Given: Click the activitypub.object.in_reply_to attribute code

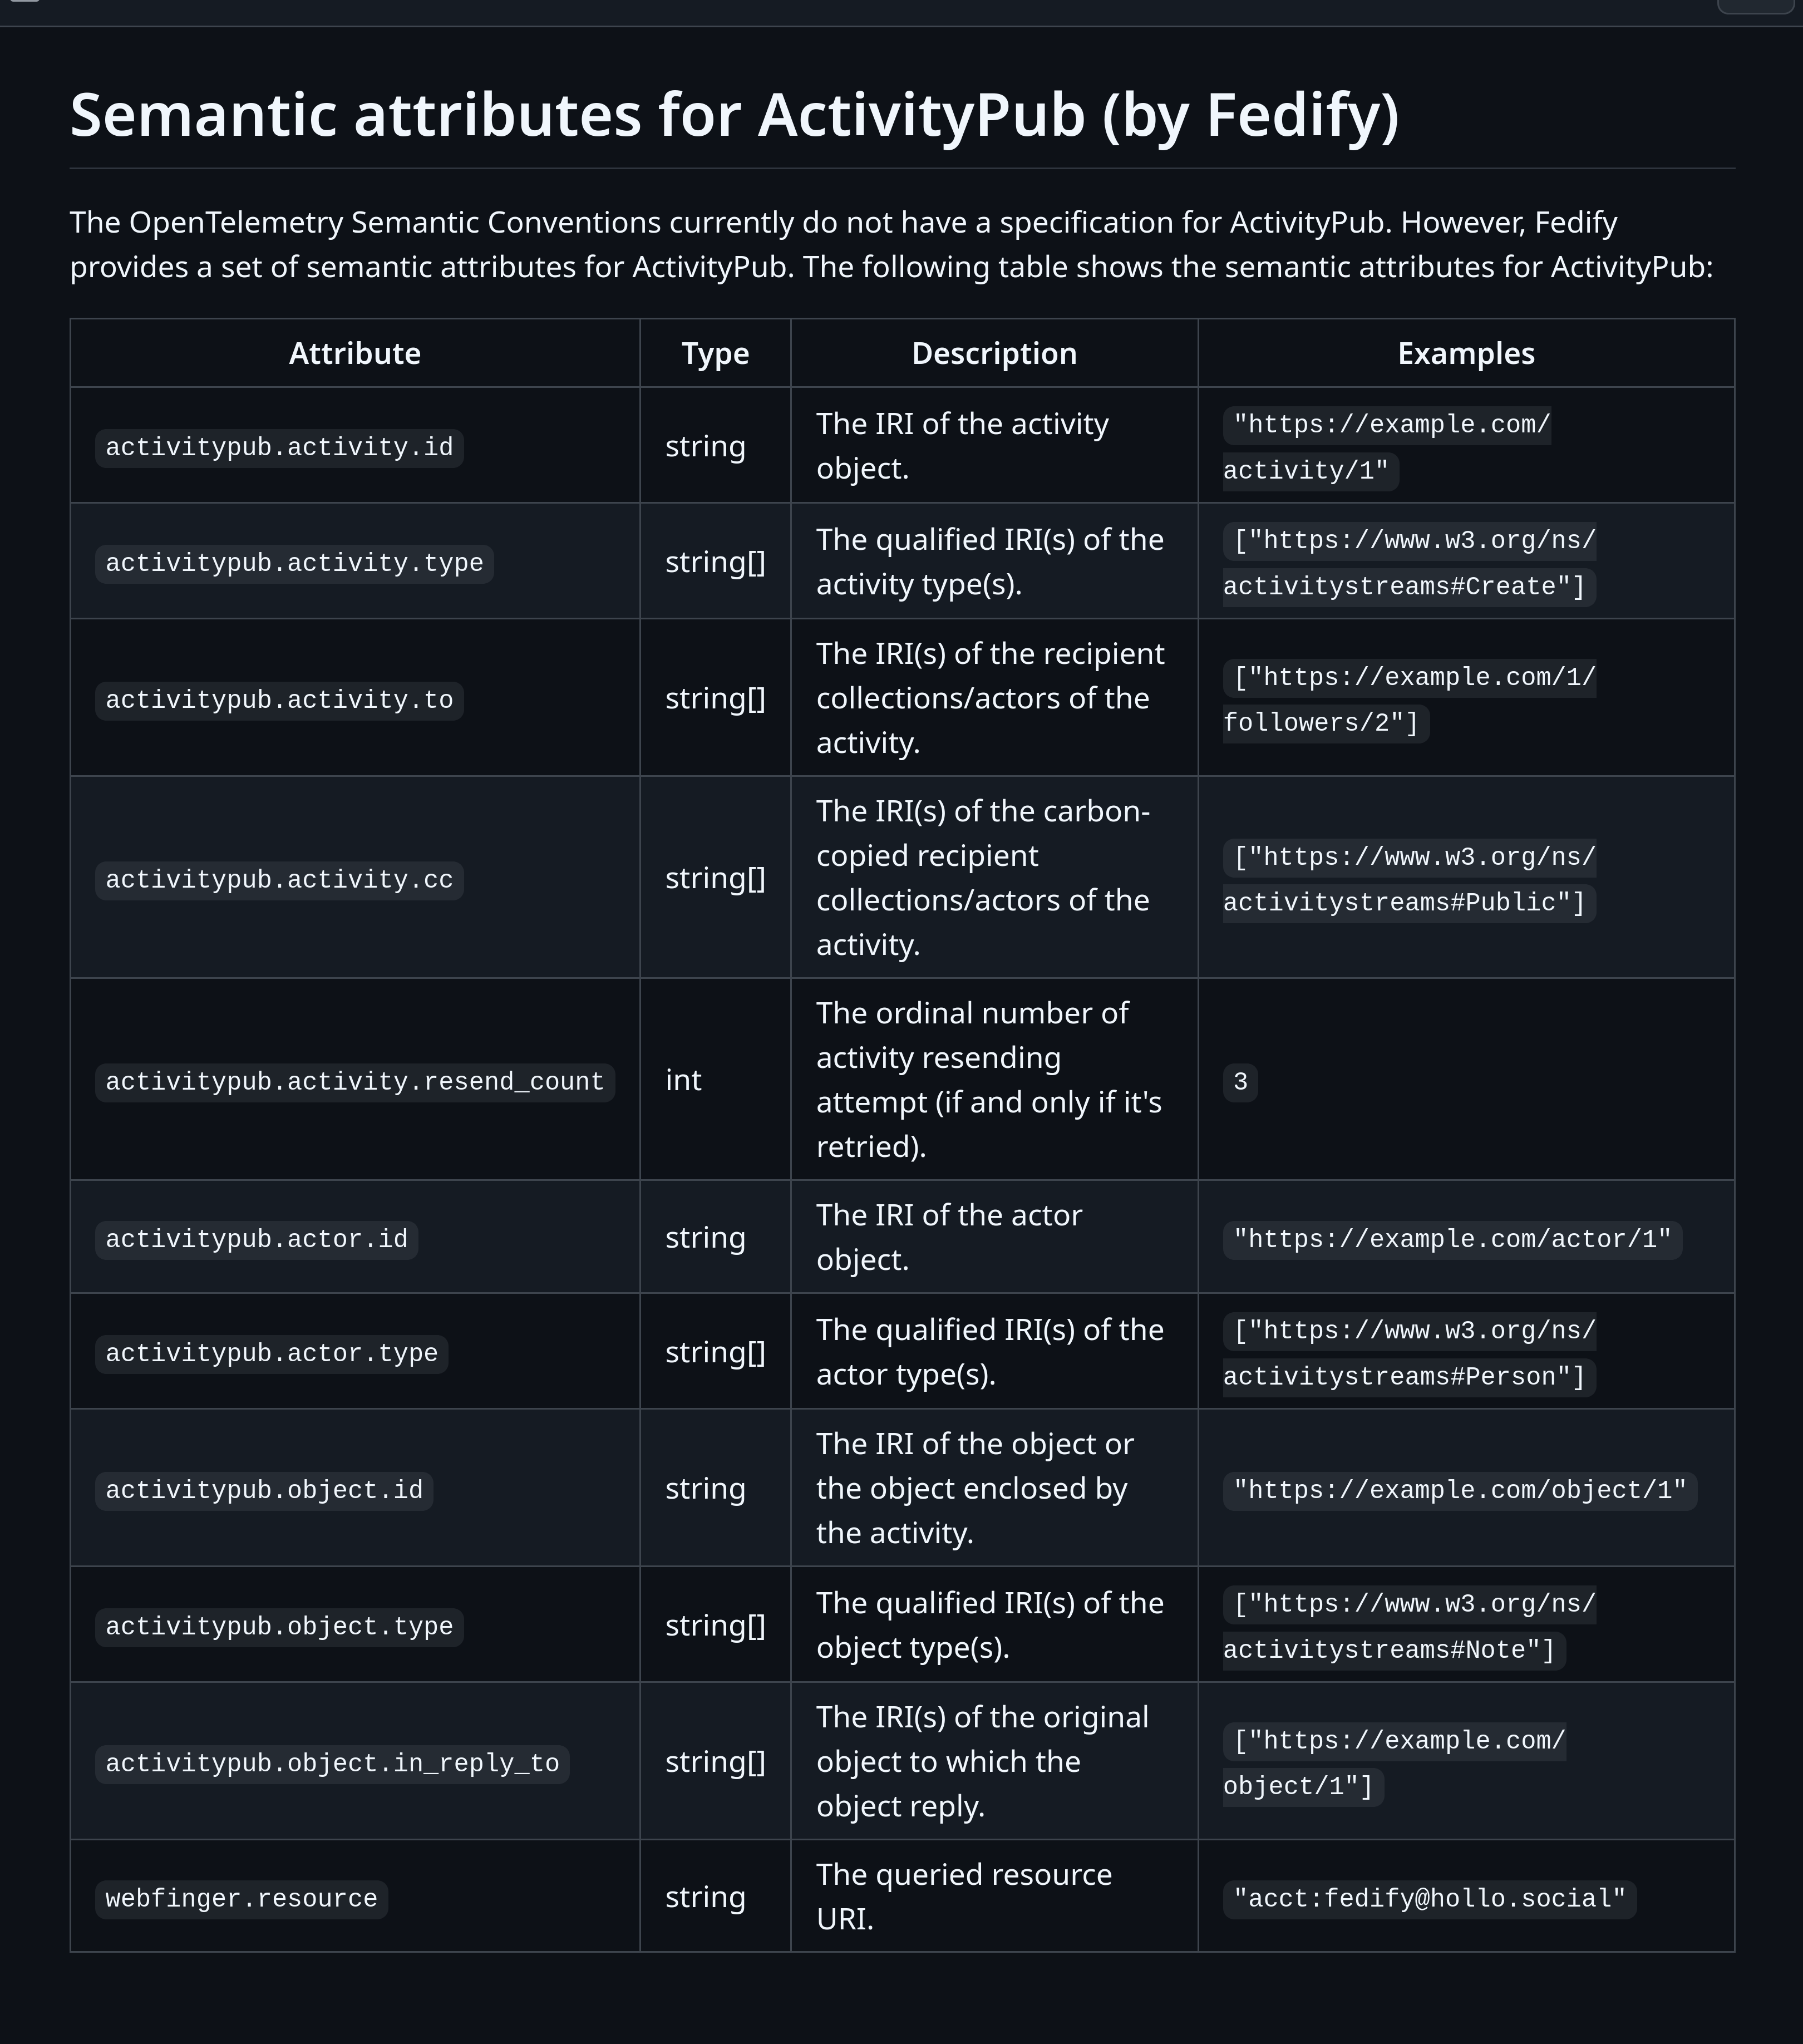Looking at the screenshot, I should pyautogui.click(x=332, y=1764).
